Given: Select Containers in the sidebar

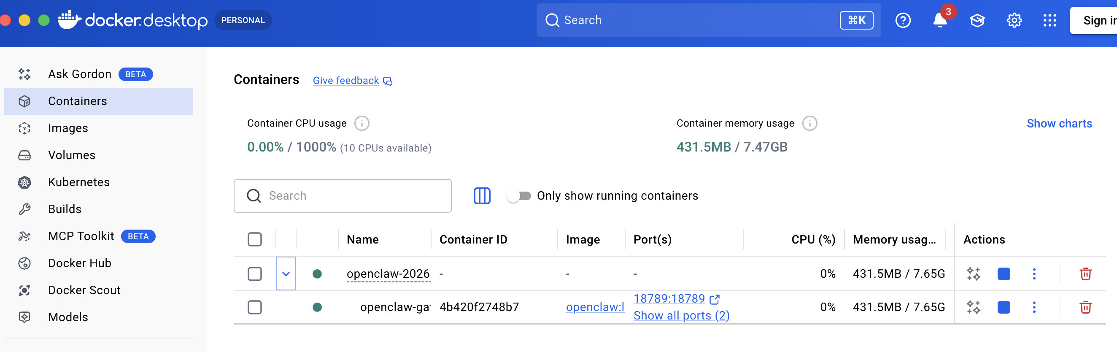Looking at the screenshot, I should point(98,101).
